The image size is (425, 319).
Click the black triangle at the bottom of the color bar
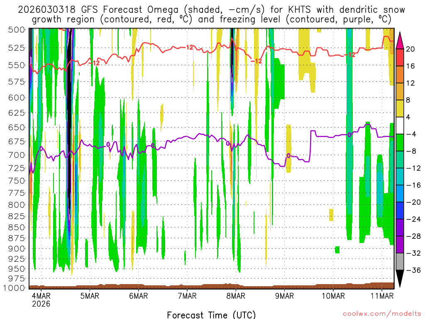point(400,279)
